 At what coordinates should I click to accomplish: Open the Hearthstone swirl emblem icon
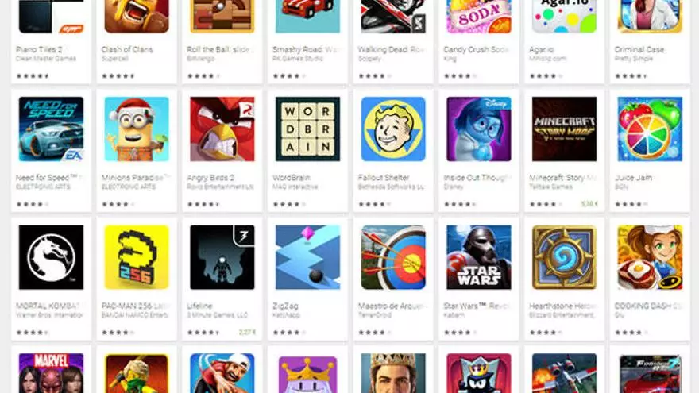pos(565,257)
